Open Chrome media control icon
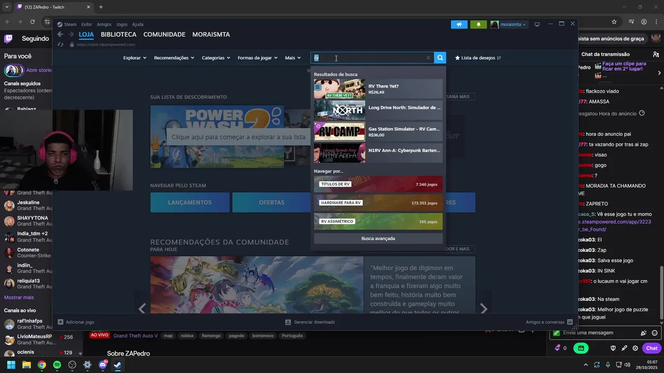 coord(631,22)
